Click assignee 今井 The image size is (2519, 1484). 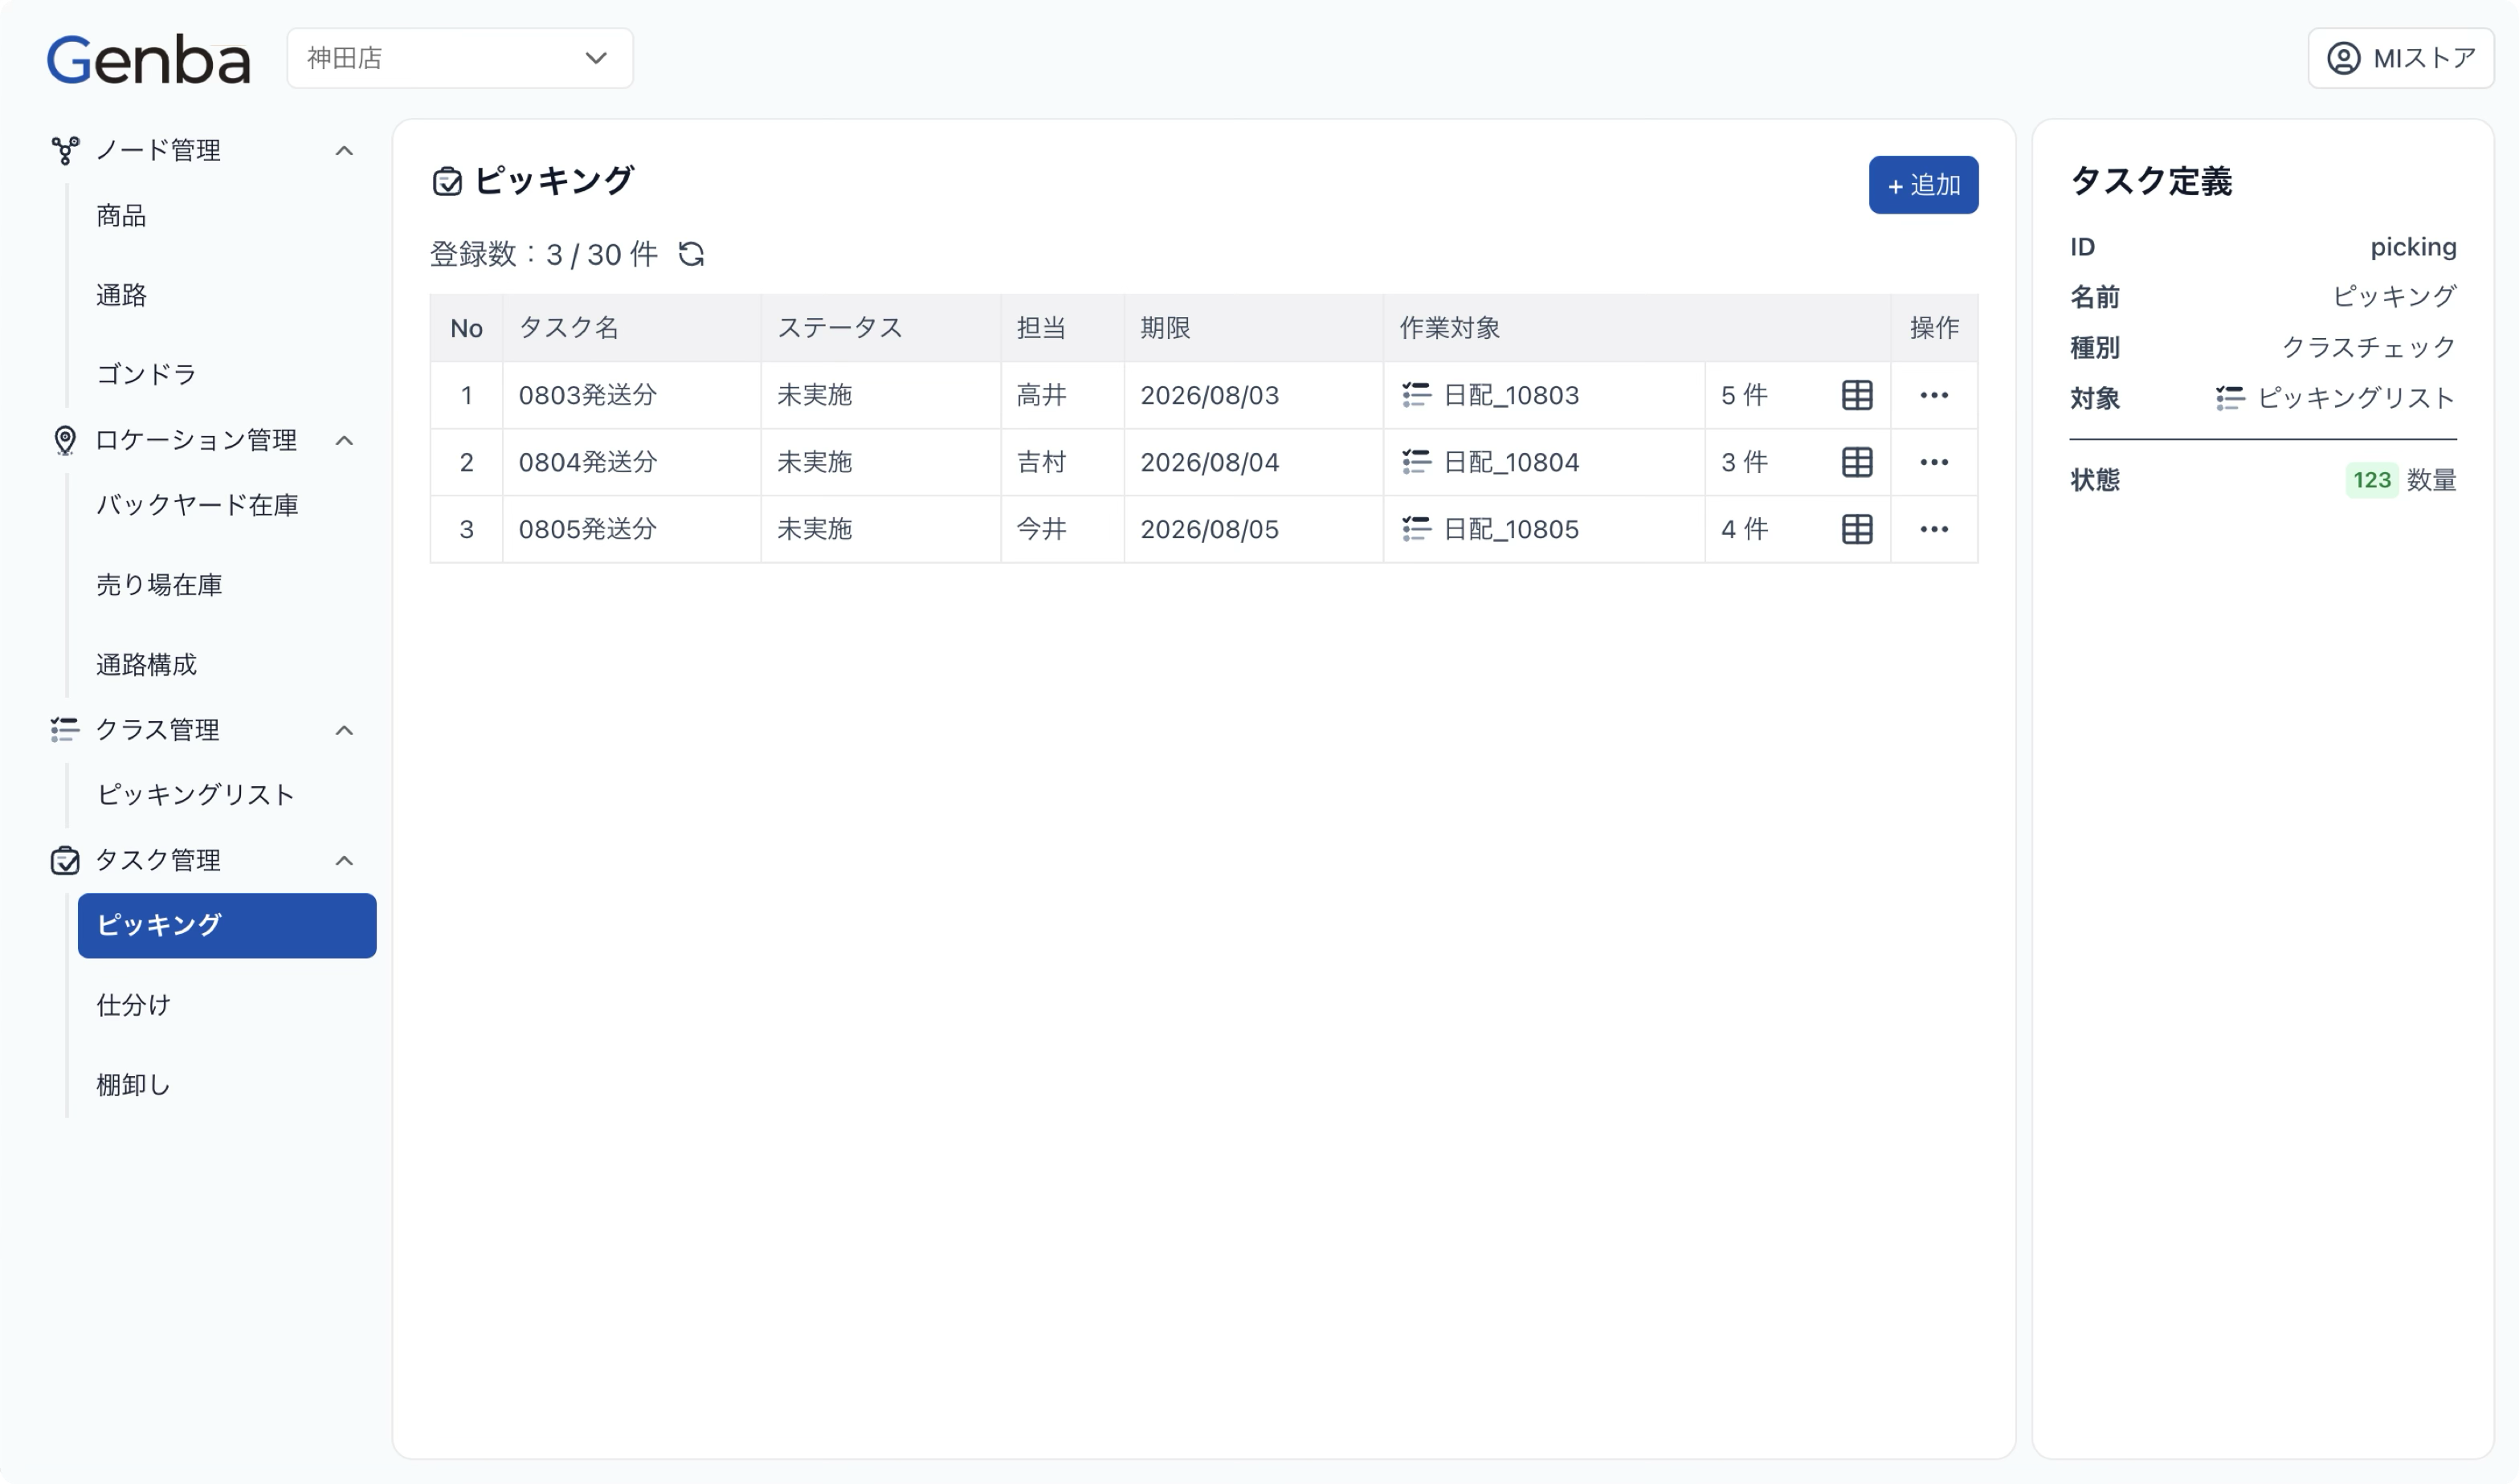(x=1041, y=529)
